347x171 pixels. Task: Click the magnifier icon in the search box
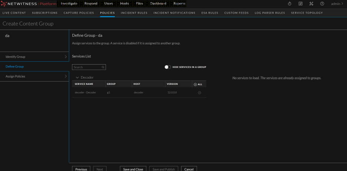(x=103, y=67)
